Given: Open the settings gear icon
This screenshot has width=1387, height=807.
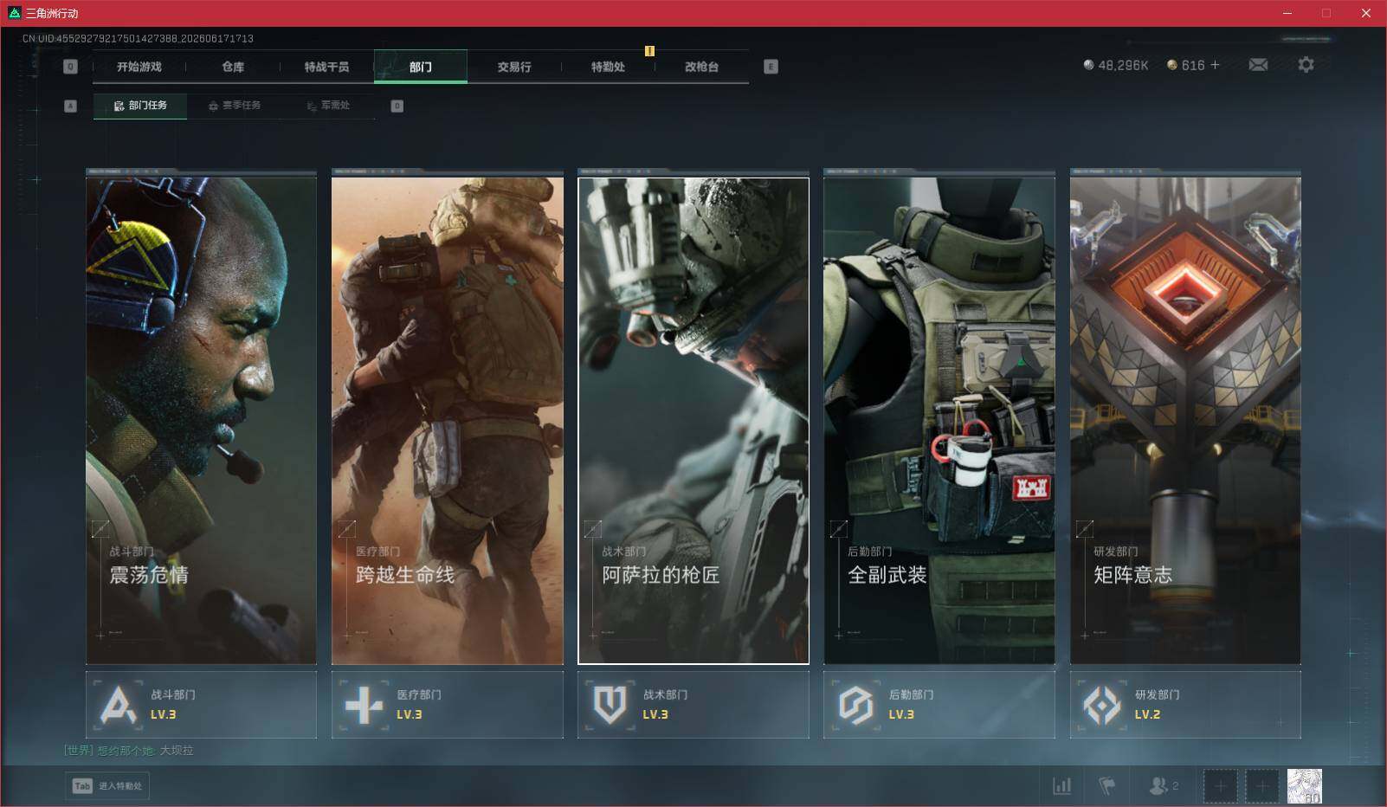Looking at the screenshot, I should tap(1306, 65).
